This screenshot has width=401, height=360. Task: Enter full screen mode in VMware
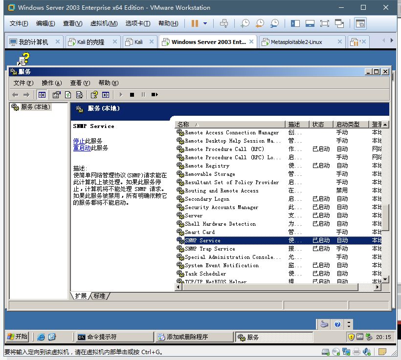click(x=324, y=23)
